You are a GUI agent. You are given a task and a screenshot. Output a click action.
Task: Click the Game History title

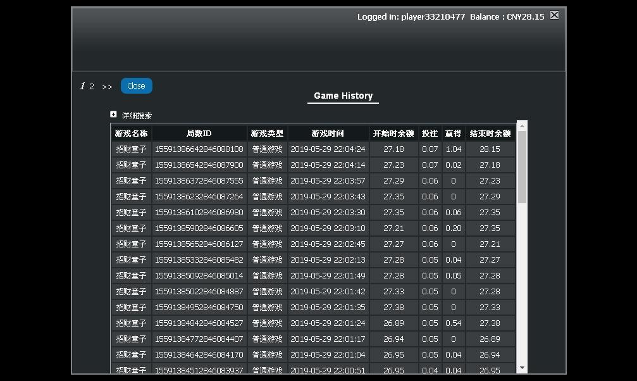click(x=343, y=96)
